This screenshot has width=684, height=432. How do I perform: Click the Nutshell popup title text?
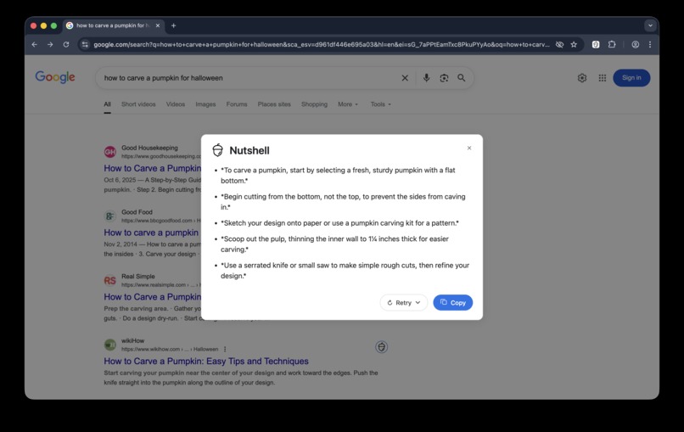point(249,150)
